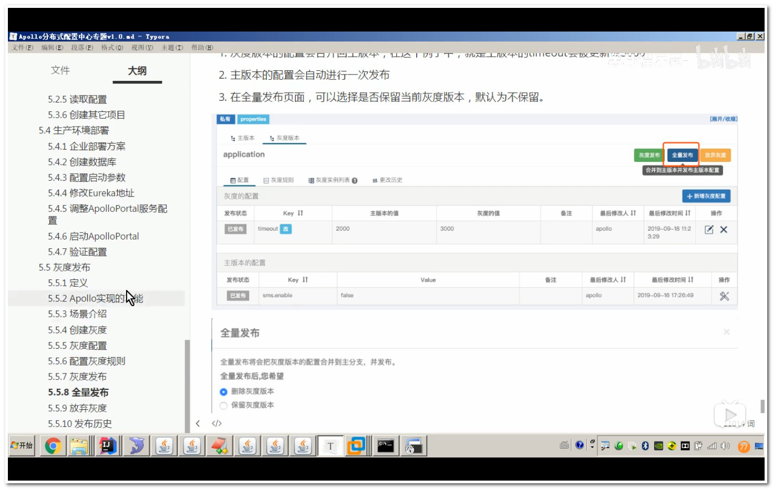The width and height of the screenshot is (773, 489).
Task: Jump to outline item 5.5.9 放弃灰度
Action: click(x=77, y=408)
